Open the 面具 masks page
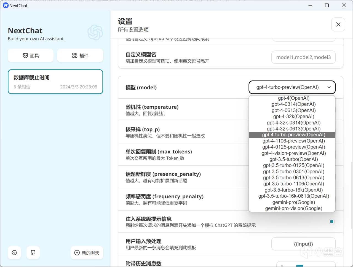Image resolution: width=353 pixels, height=267 pixels. click(x=31, y=55)
